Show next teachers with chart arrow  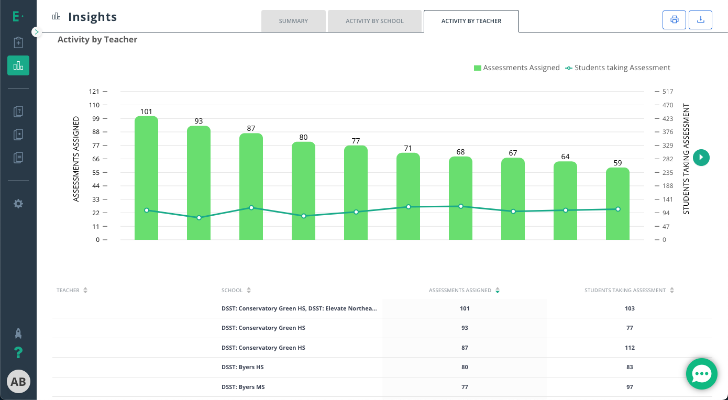click(x=701, y=157)
